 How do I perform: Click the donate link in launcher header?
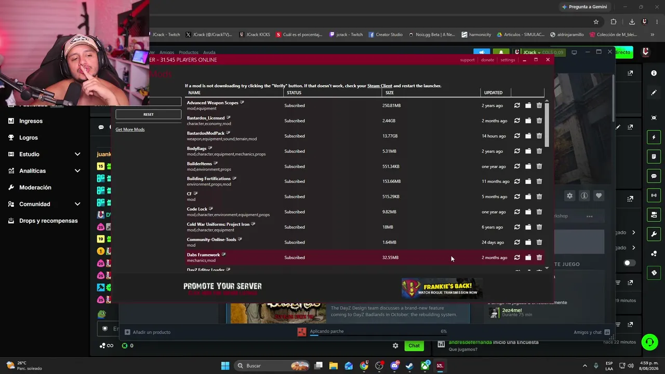click(487, 60)
